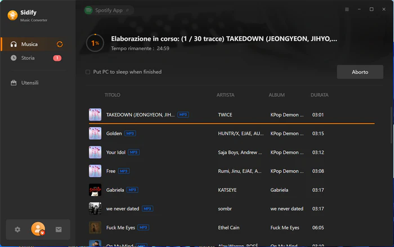Click the artist sombr
This screenshot has width=394, height=247.
[225, 209]
